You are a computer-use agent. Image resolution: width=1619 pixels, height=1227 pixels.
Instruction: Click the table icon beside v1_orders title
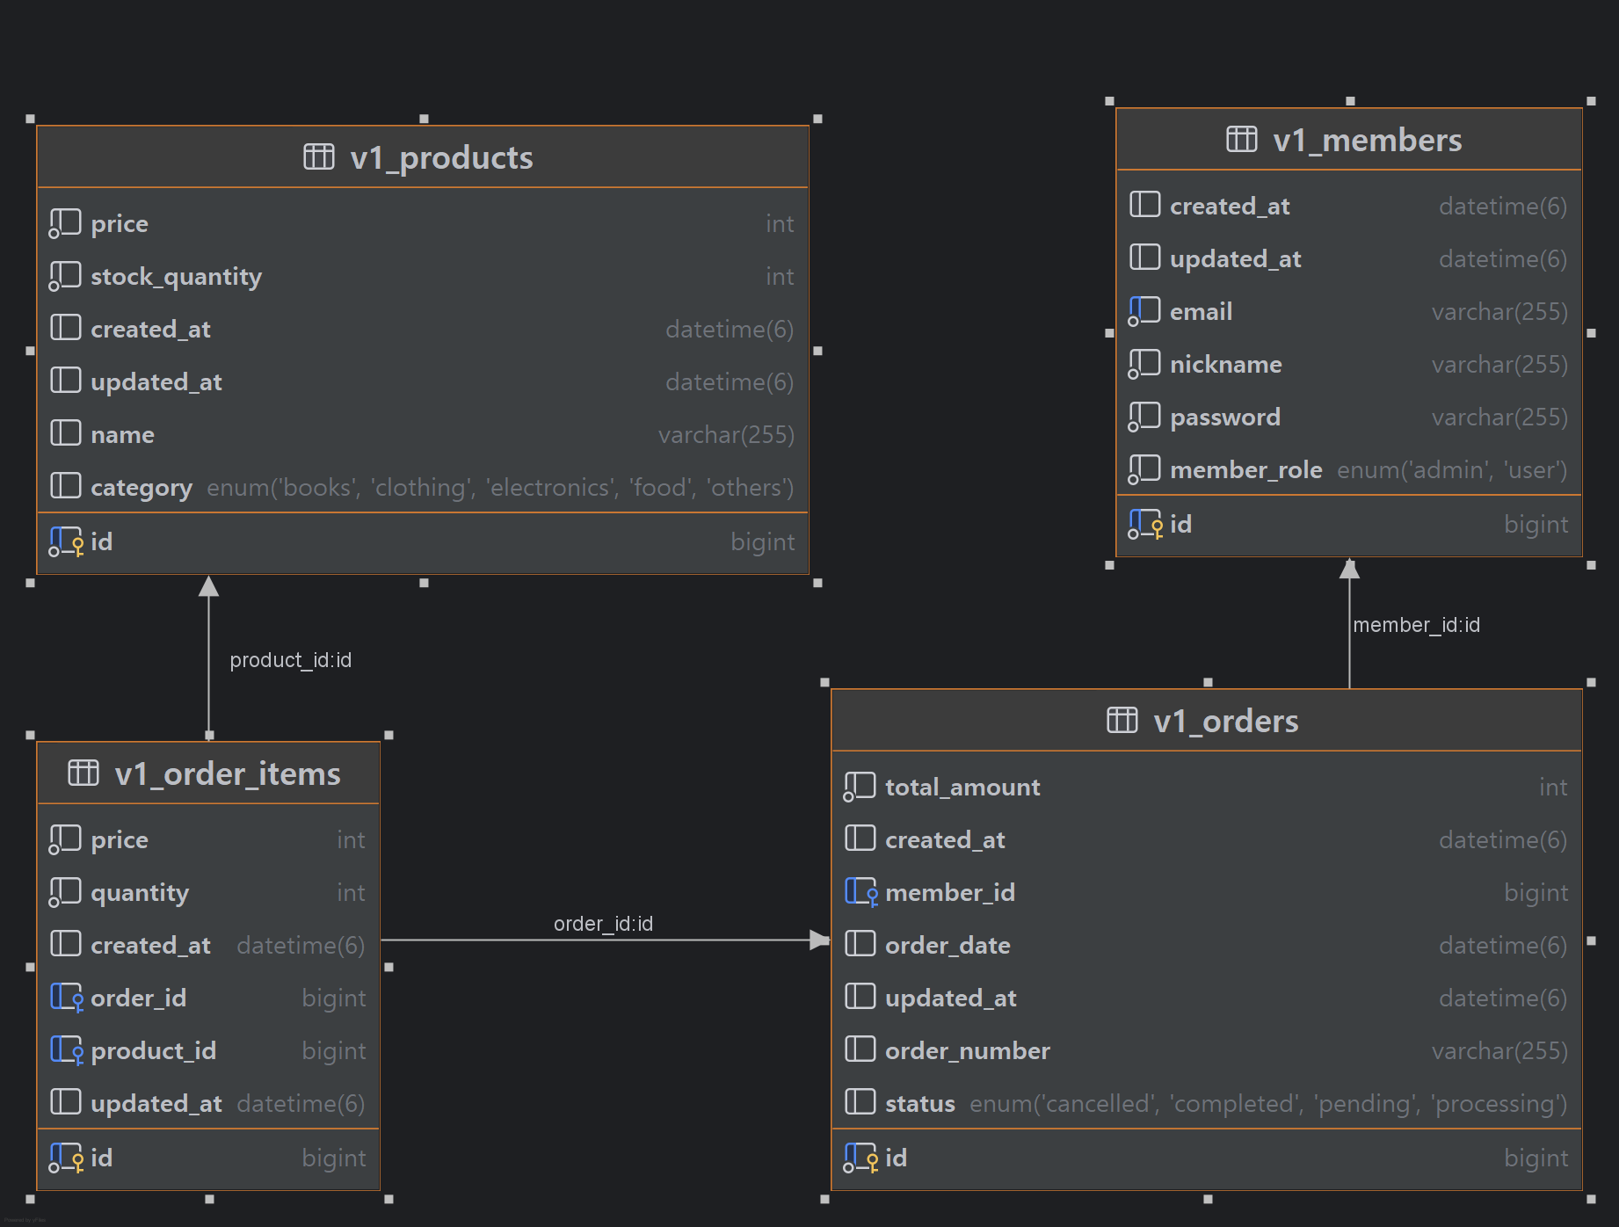(x=1122, y=721)
